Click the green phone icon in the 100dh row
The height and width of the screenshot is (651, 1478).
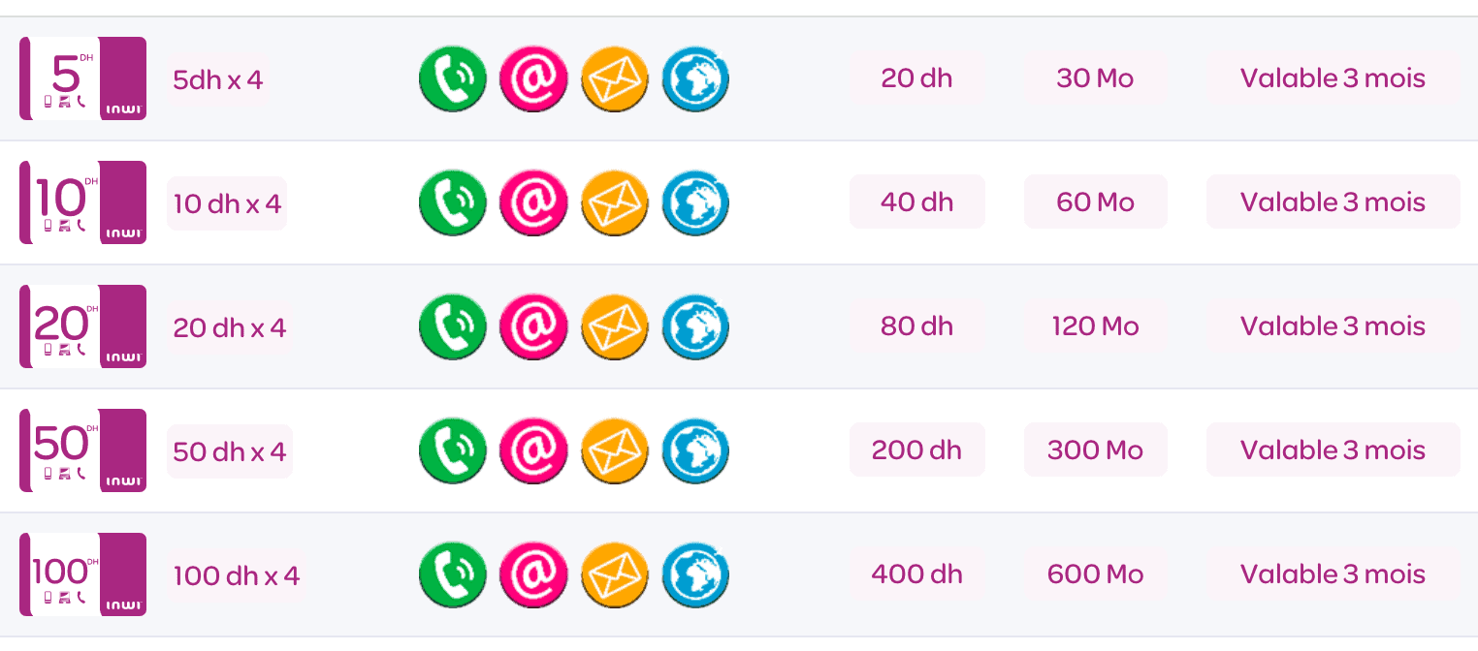coord(453,574)
